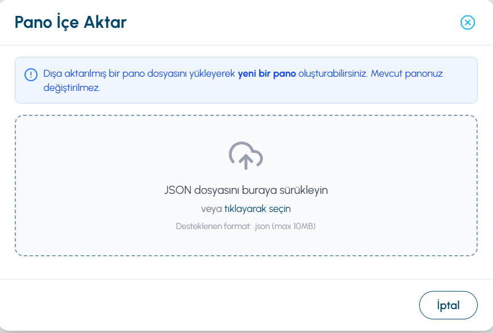This screenshot has height=333, width=493.
Task: Click 'JSON dosyasını buraya sürükleyin' text
Action: pyautogui.click(x=246, y=190)
